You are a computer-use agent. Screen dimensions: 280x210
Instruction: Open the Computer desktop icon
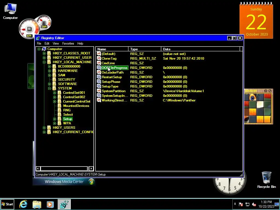tap(10, 11)
